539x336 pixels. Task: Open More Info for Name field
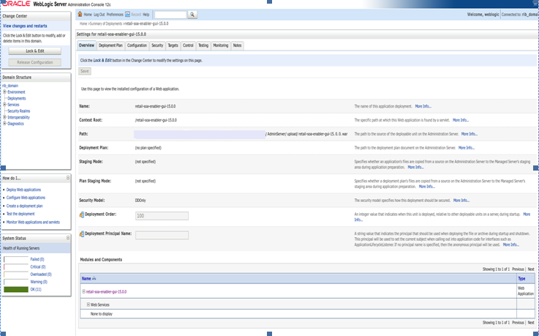point(423,107)
